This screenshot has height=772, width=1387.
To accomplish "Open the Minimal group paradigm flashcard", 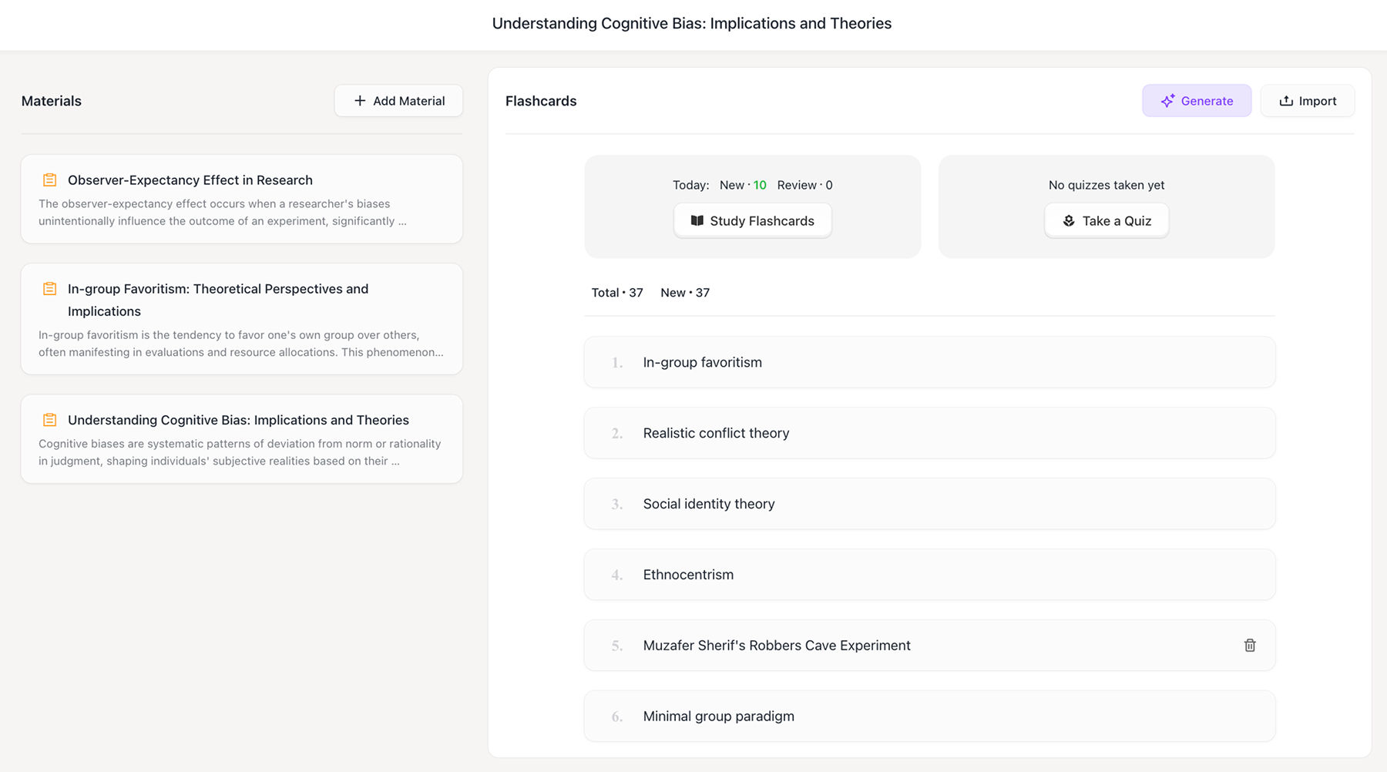I will (x=929, y=717).
